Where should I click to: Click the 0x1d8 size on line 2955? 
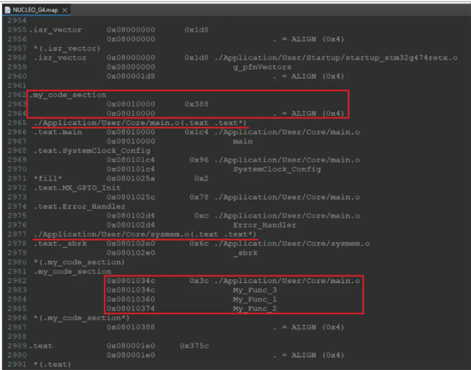pyautogui.click(x=197, y=29)
